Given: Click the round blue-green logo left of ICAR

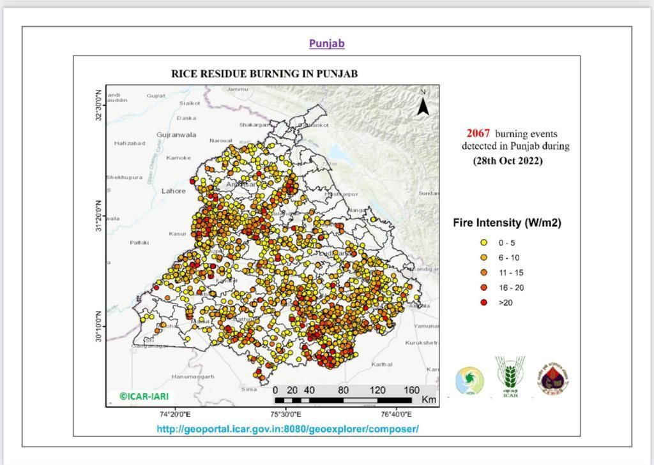Looking at the screenshot, I should 469,381.
